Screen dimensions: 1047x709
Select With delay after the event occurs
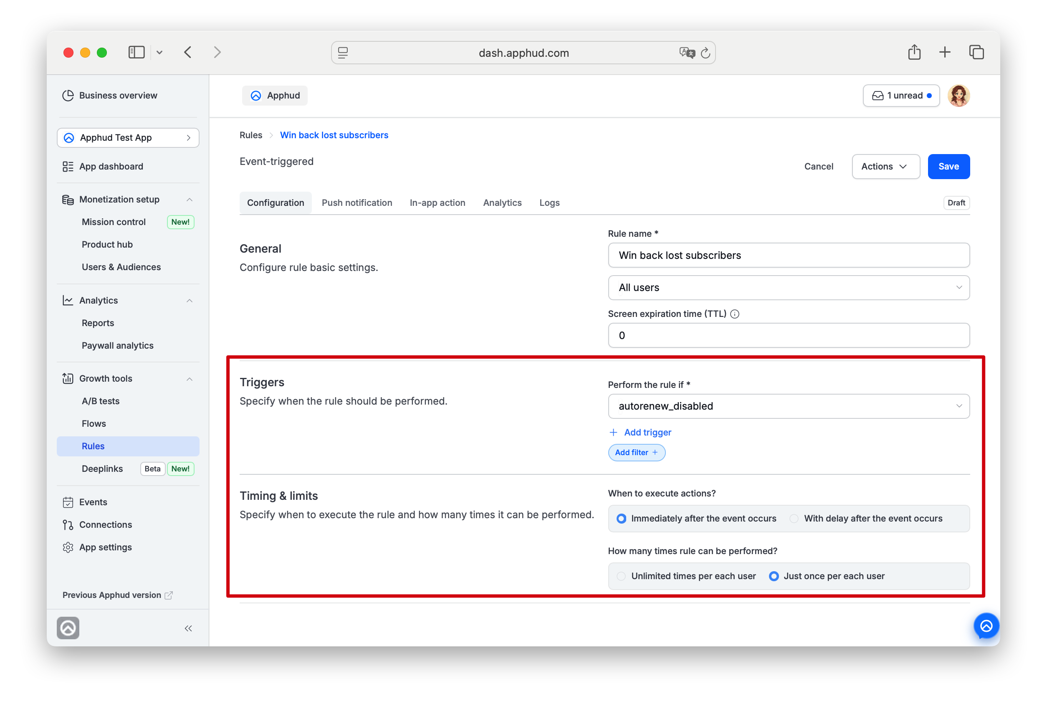click(x=794, y=519)
